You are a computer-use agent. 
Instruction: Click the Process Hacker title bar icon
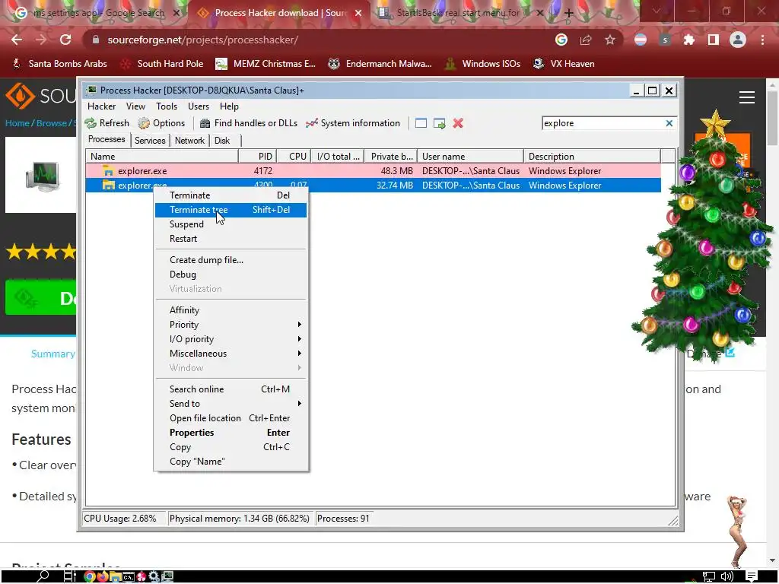tap(91, 90)
